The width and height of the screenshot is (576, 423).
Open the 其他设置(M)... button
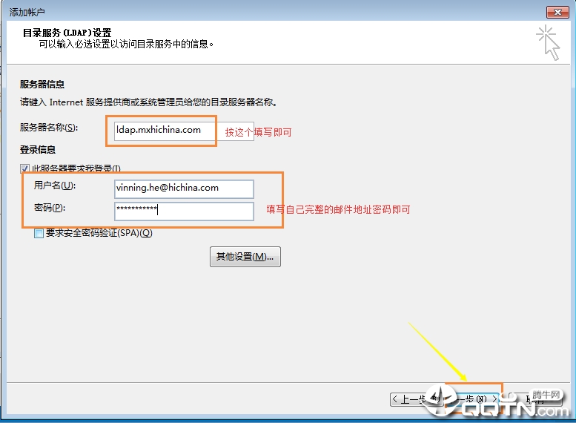coord(245,256)
